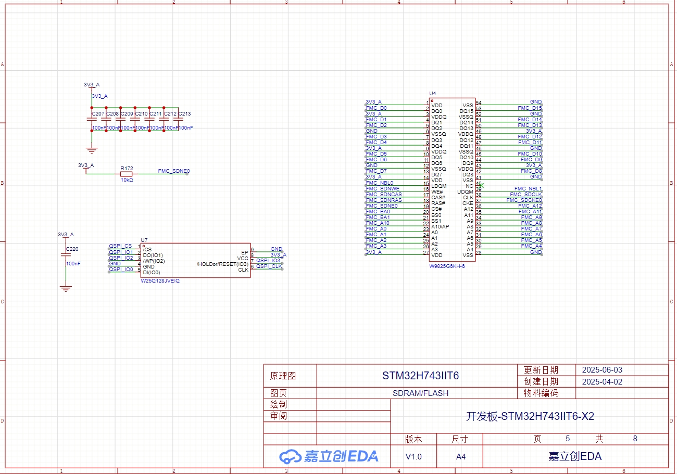Select capacitor C210 symbol
Image resolution: width=677 pixels, height=474 pixels.
135,120
